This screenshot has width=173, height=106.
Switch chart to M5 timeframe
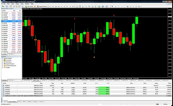[53, 7]
